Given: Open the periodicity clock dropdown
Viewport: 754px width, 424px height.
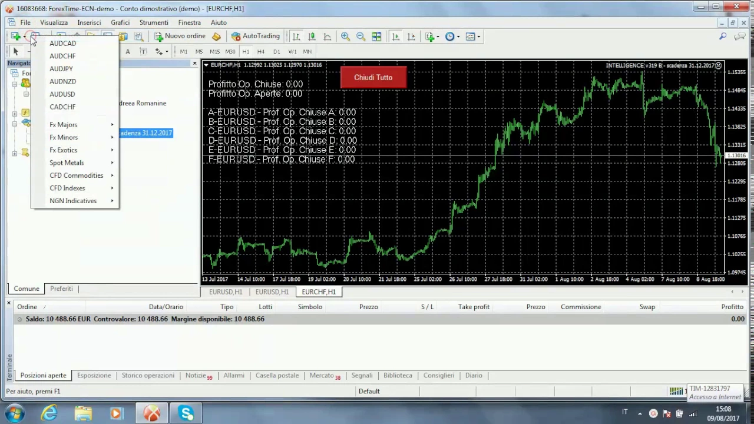Looking at the screenshot, I should click(x=452, y=37).
